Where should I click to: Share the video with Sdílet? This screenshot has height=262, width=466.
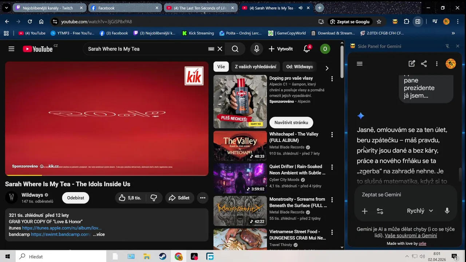click(179, 198)
